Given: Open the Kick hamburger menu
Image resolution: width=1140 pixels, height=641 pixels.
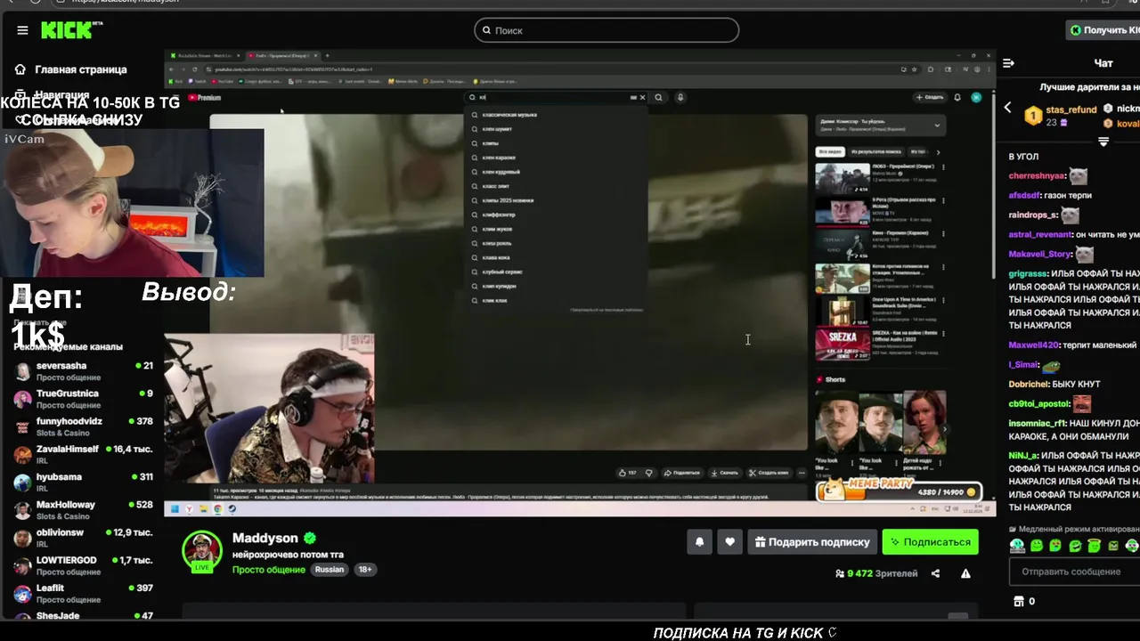Looking at the screenshot, I should click(22, 30).
